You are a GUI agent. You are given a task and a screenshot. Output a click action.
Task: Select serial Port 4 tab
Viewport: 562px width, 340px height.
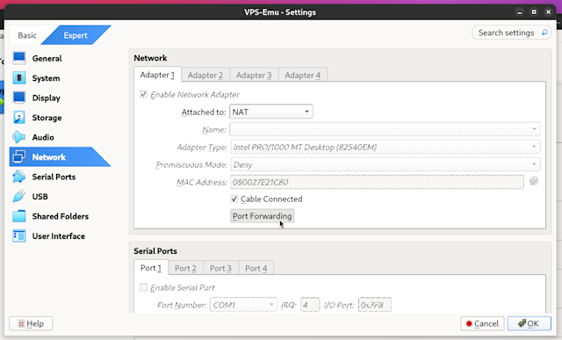(256, 268)
